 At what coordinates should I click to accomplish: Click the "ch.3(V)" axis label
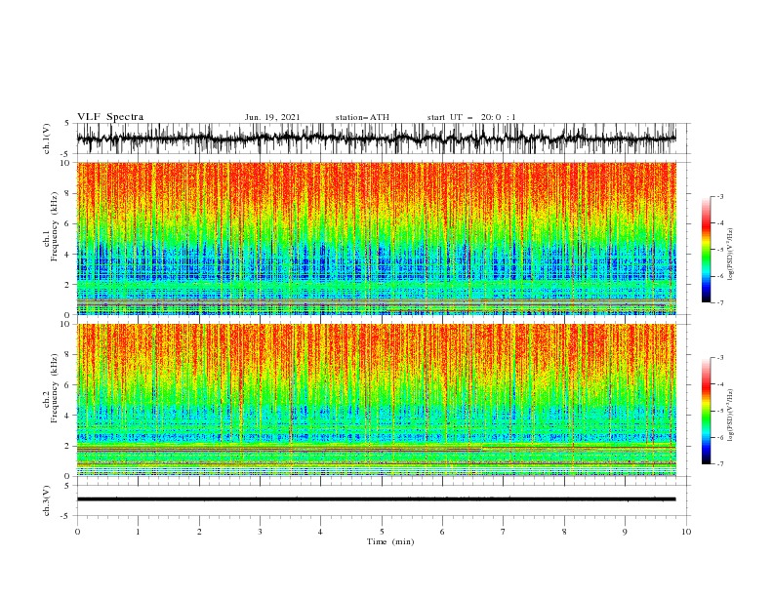pos(47,500)
